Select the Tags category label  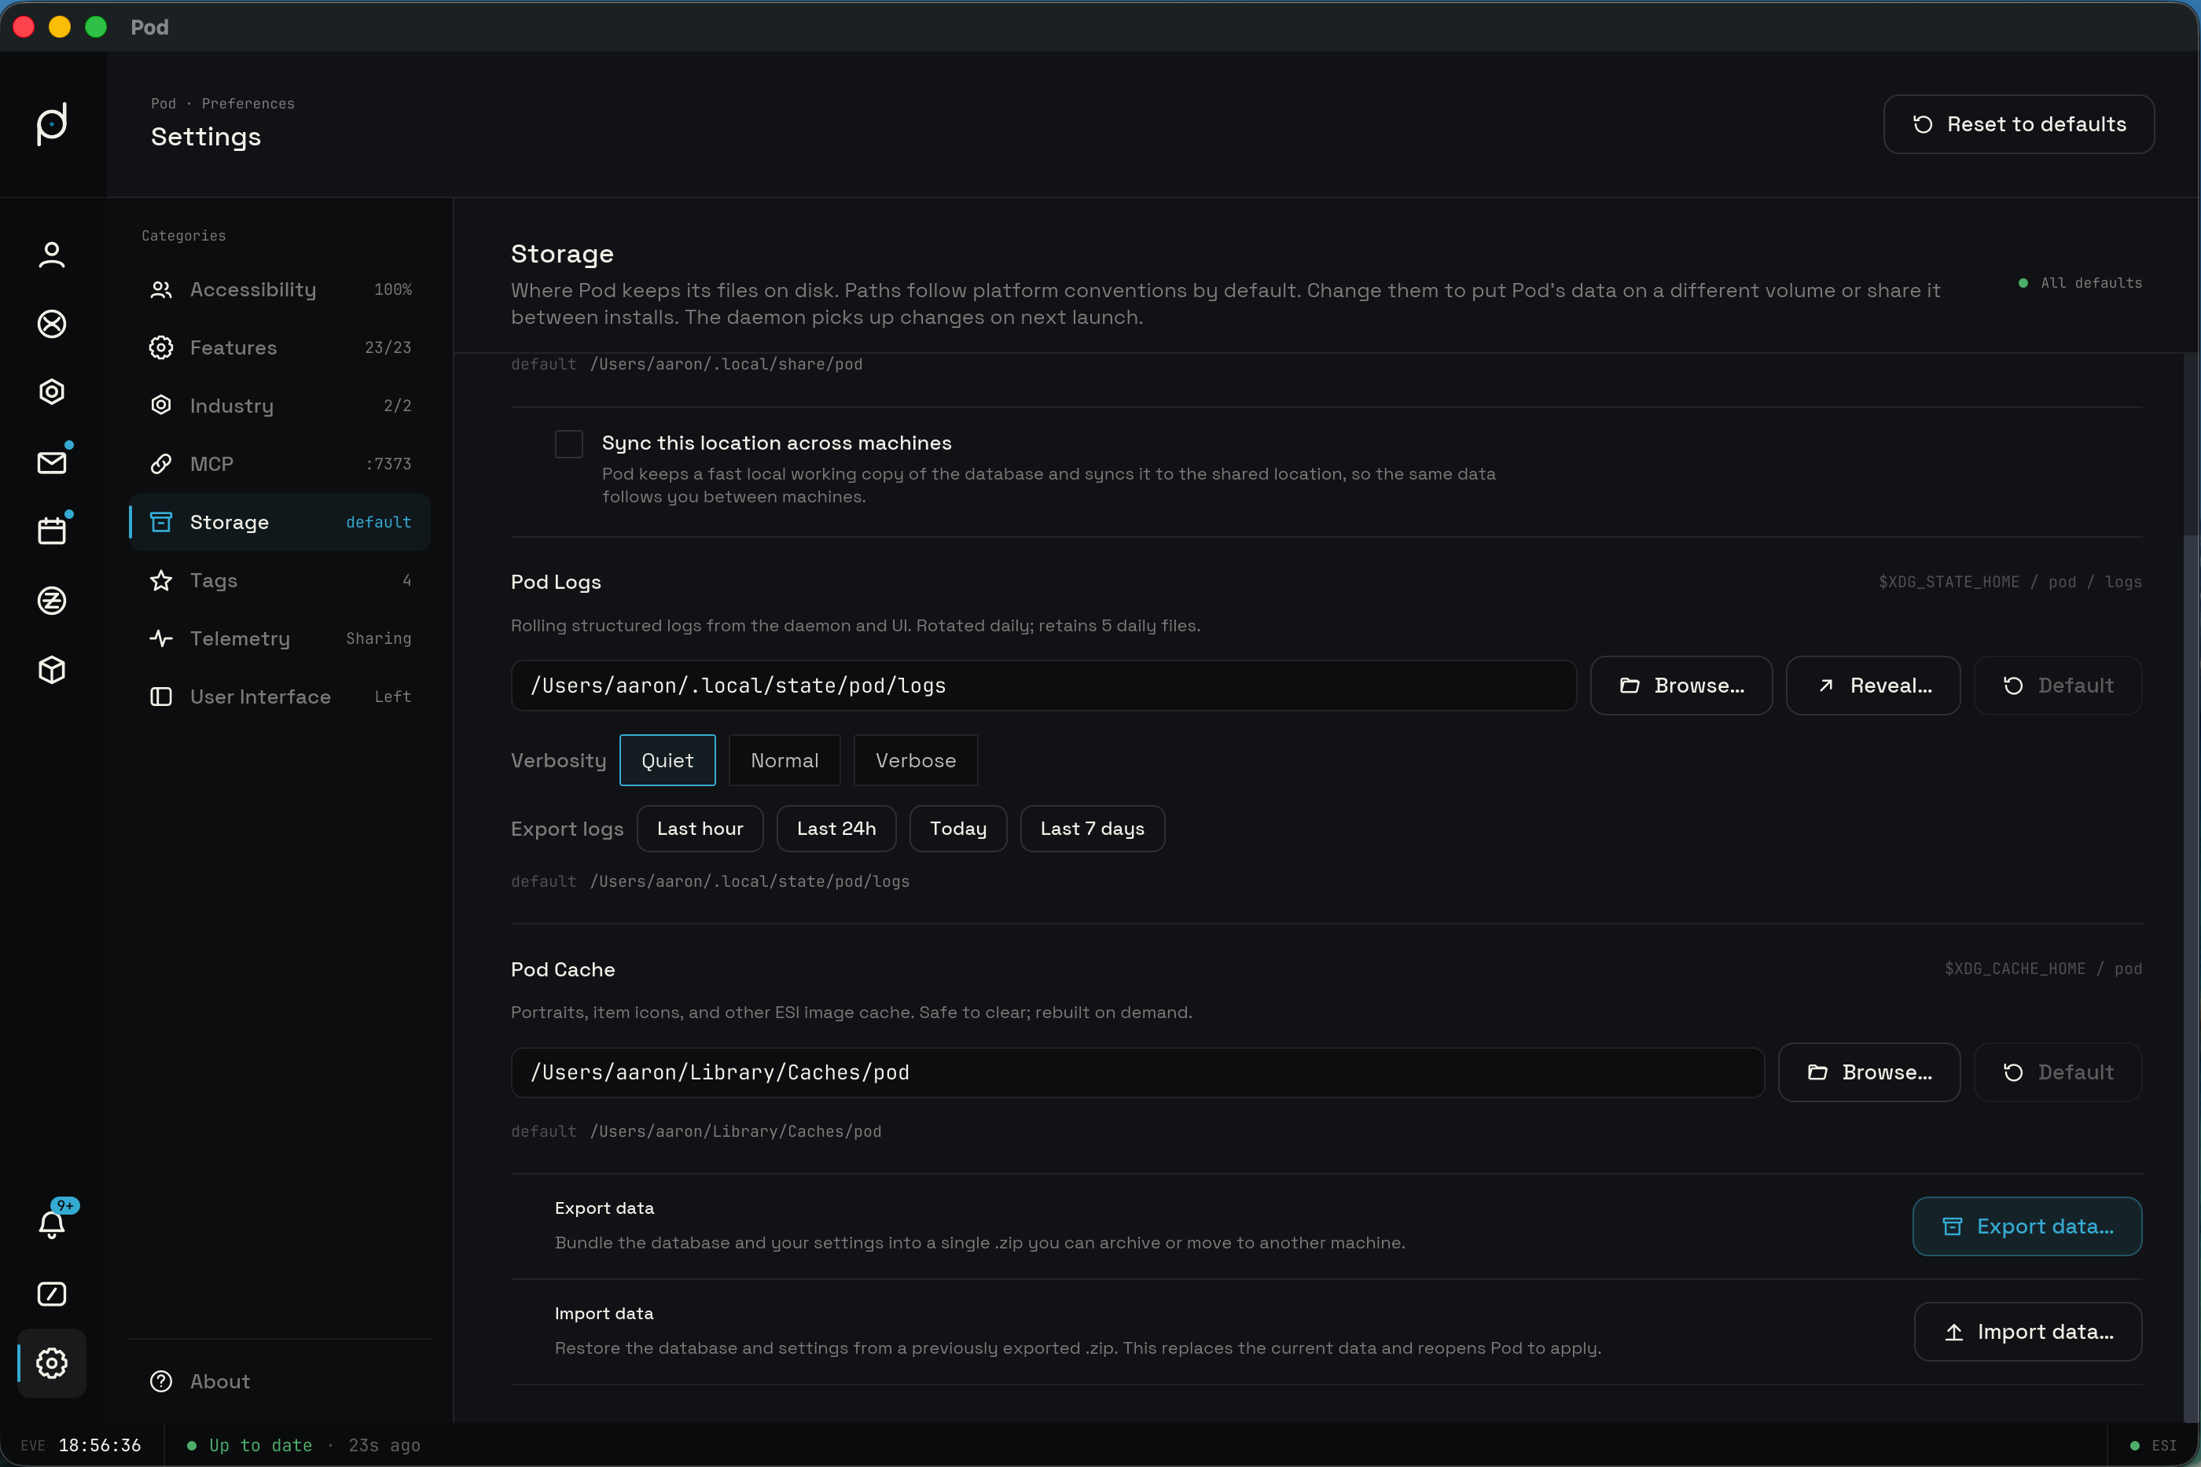point(213,581)
